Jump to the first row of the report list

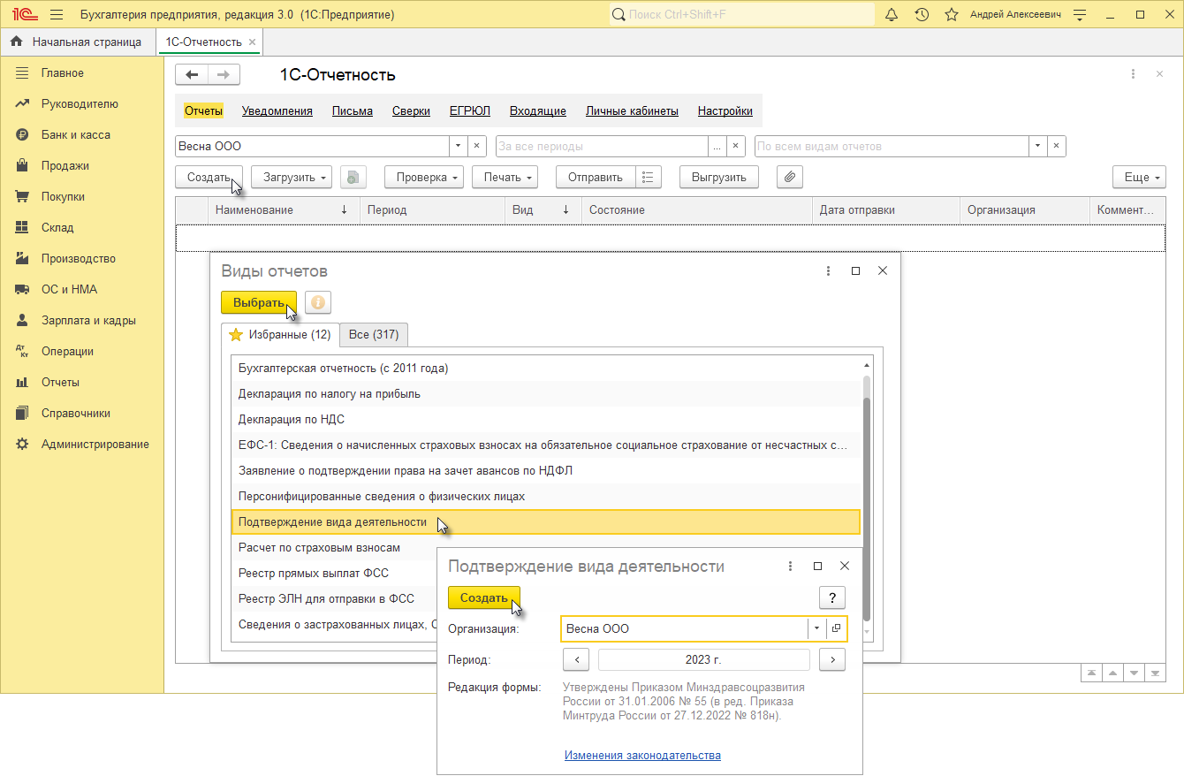[x=1092, y=673]
